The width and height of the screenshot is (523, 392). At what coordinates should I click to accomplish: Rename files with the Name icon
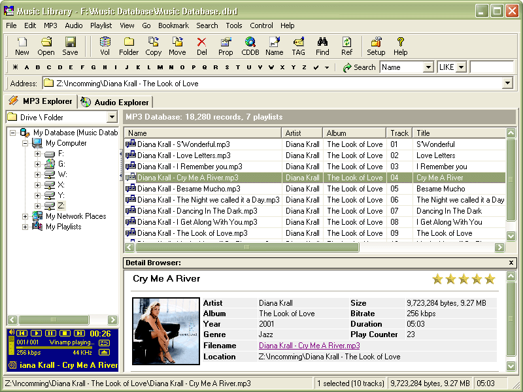coord(274,46)
